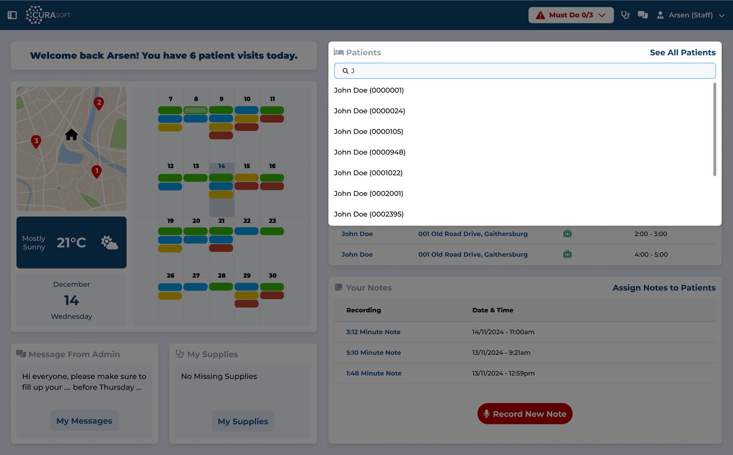The width and height of the screenshot is (733, 455).
Task: Choose John Doe (0002395) in patient list
Action: [x=368, y=214]
